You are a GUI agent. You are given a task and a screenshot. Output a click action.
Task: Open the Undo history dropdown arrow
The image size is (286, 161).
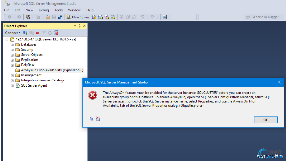[148, 17]
